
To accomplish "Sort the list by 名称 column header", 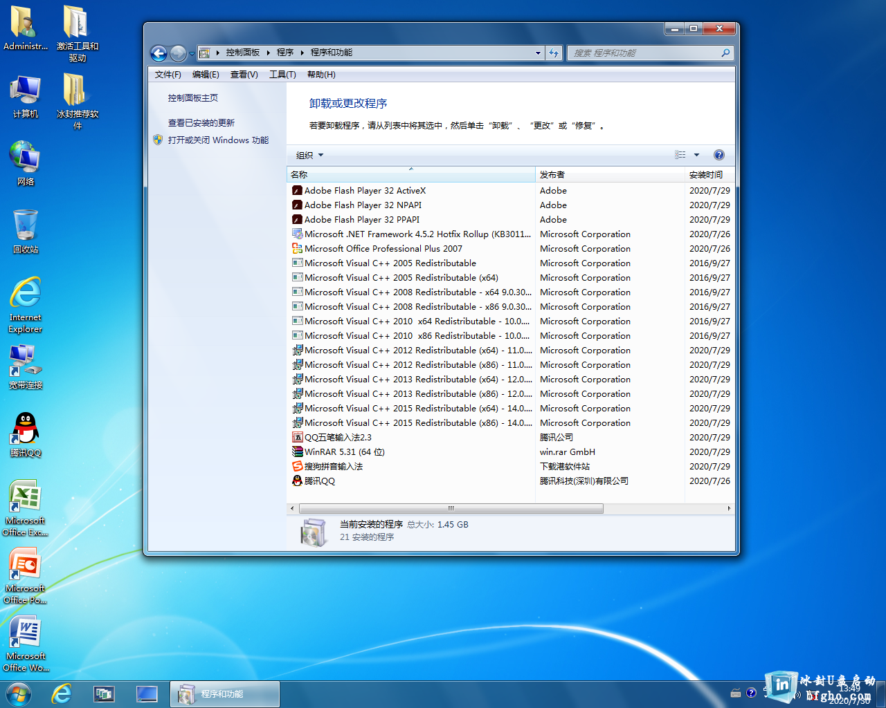I will 411,174.
